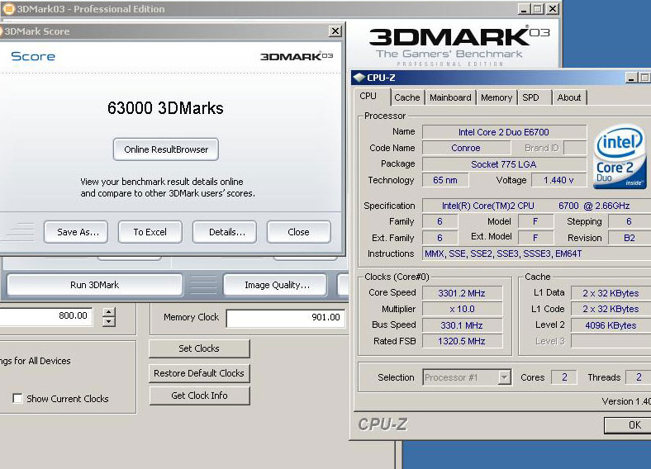Viewport: 651px width, 469px height.
Task: Click the Specification field Intel(R) Core(TM)2 CPU
Action: (536, 206)
